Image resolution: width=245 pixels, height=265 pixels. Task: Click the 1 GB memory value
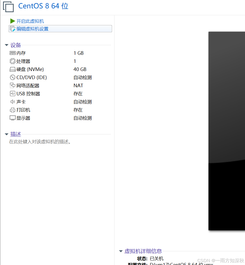(x=79, y=53)
